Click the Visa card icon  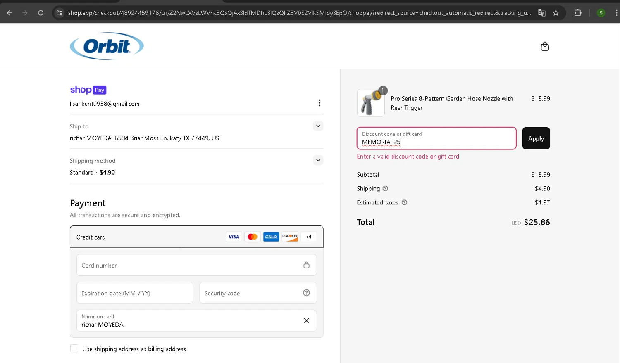point(234,237)
